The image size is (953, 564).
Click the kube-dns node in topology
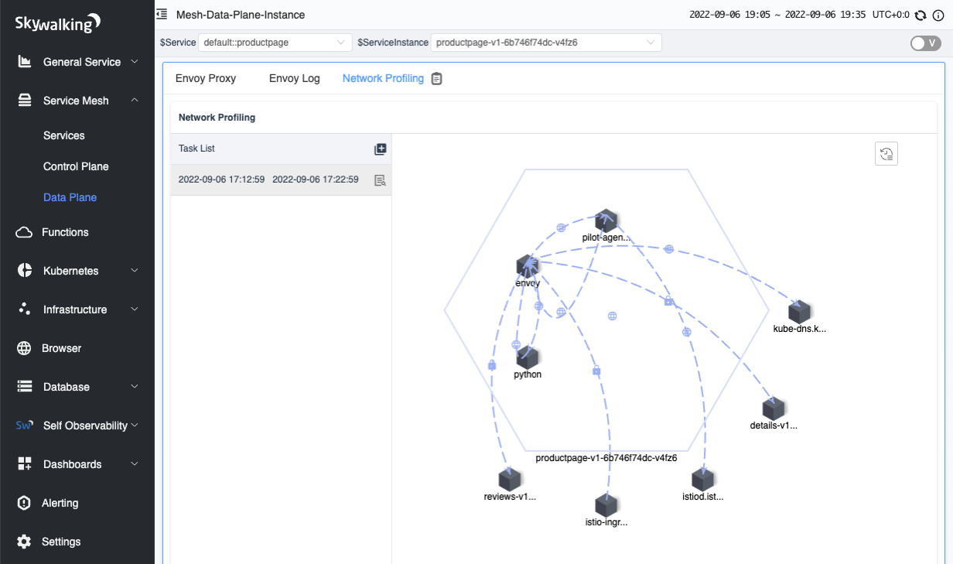click(x=799, y=313)
